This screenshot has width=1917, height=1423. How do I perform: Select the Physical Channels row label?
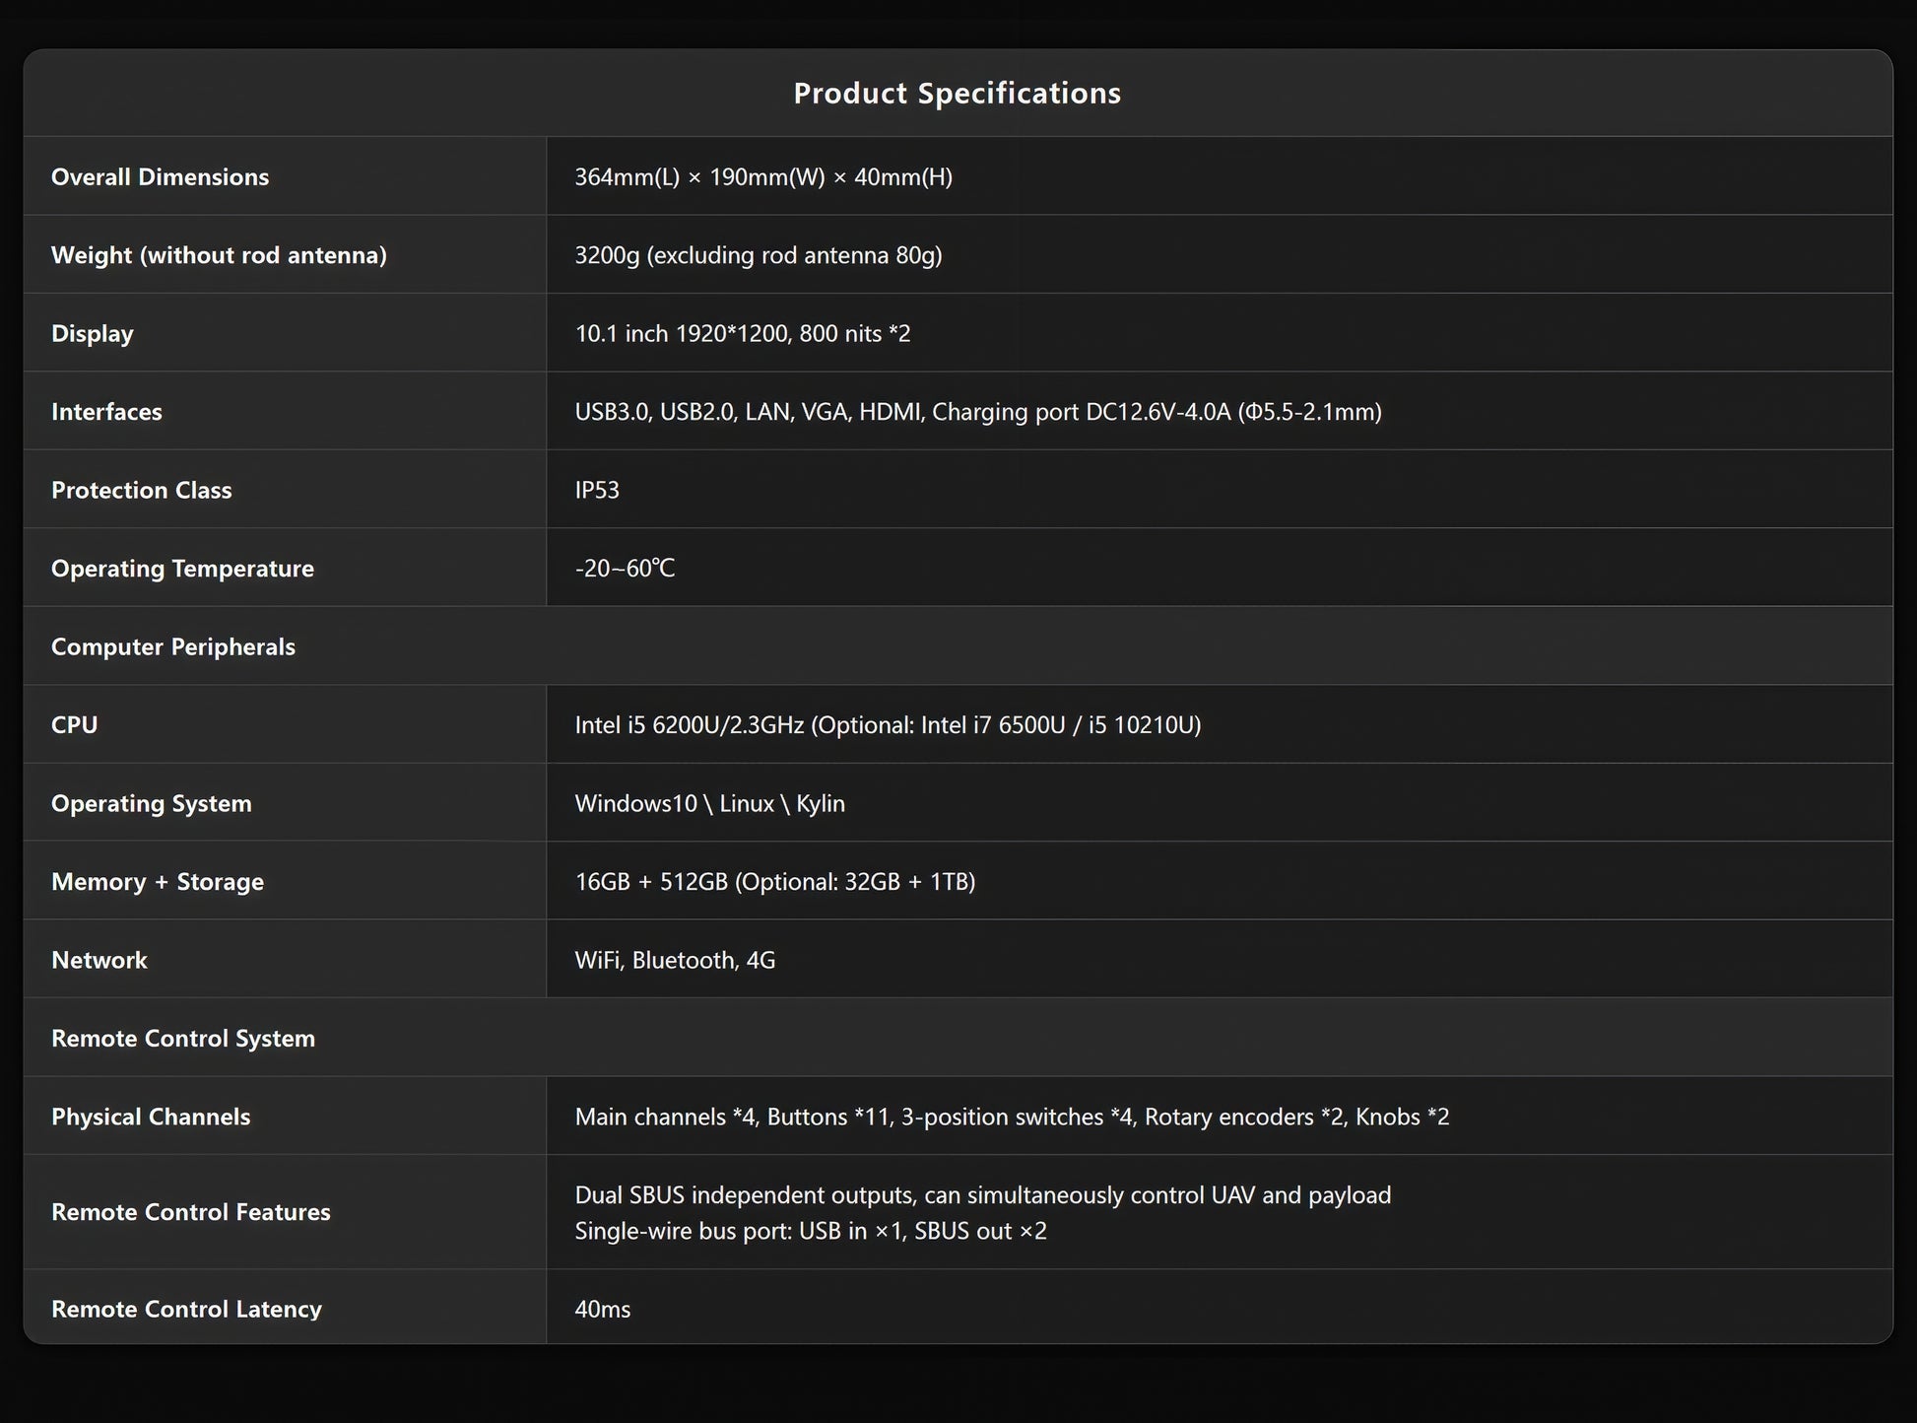coord(151,1117)
